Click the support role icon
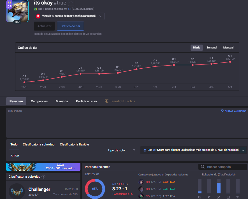 (238, 197)
